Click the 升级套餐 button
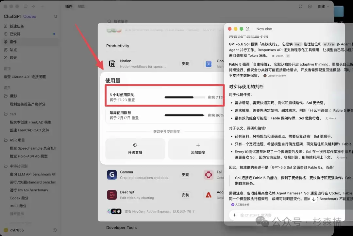Image resolution: width=353 pixels, height=236 pixels. pyautogui.click(x=135, y=149)
